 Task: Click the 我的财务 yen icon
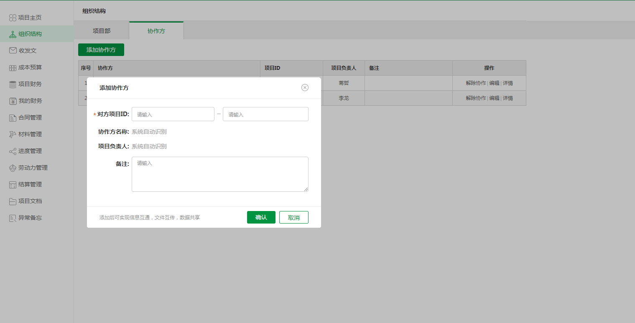(13, 101)
